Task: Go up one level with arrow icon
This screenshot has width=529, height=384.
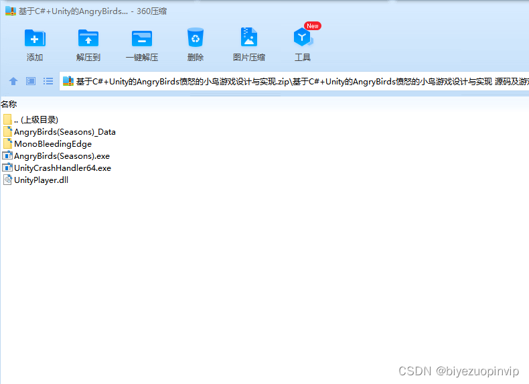Action: click(13, 81)
